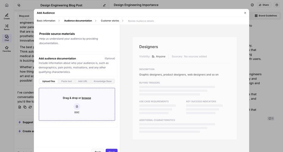Viewport: 283px width, 152px height.
Task: Click the Add audience documentation heading
Action: pyautogui.click(x=57, y=58)
